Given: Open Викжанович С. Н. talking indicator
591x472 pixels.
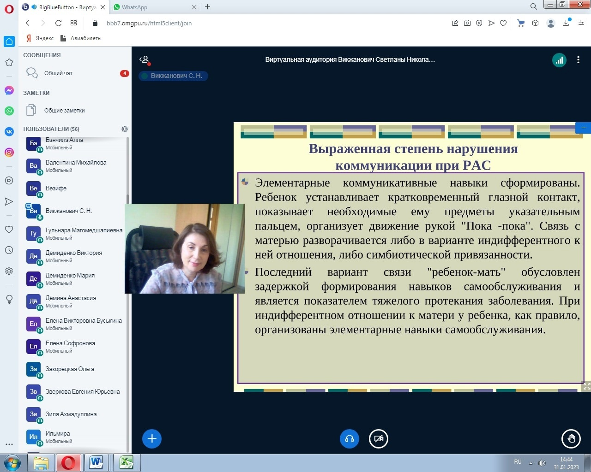Looking at the screenshot, I should point(173,76).
